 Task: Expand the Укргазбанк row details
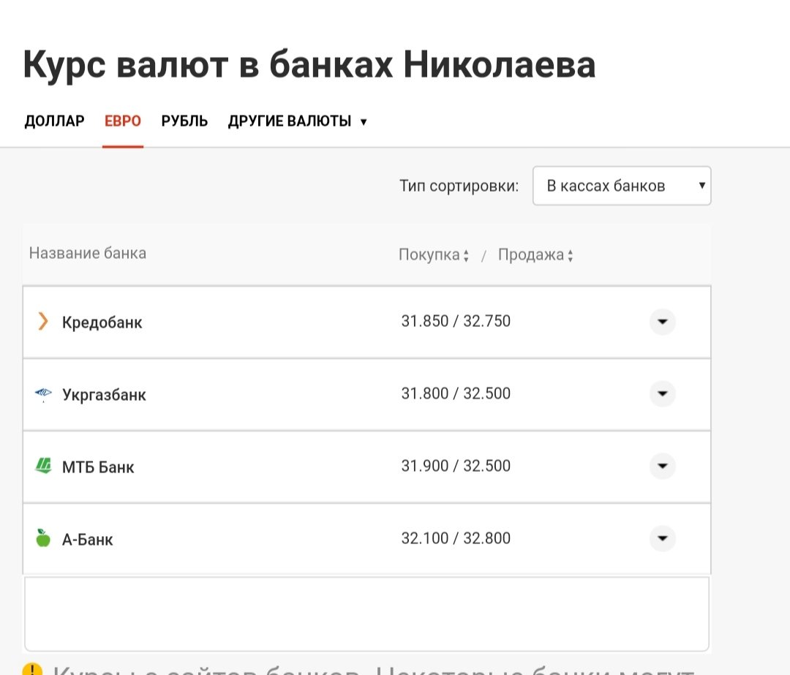pos(663,393)
